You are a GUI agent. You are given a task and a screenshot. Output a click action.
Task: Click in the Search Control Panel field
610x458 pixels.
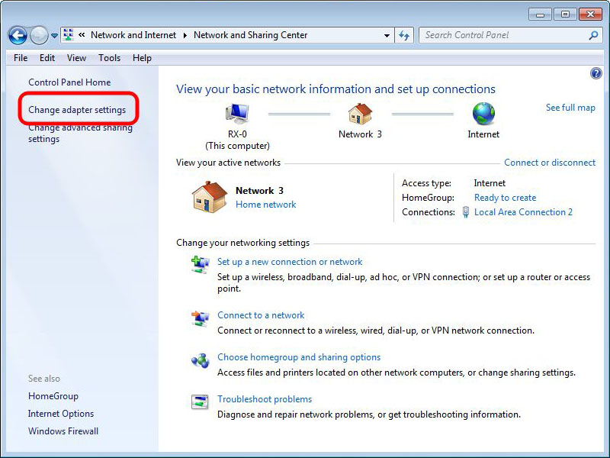pos(503,35)
